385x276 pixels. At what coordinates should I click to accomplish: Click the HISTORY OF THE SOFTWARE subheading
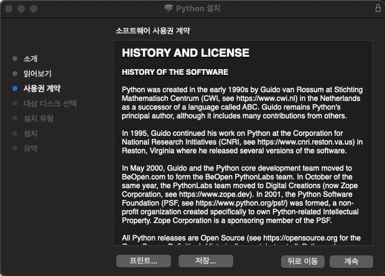(175, 72)
